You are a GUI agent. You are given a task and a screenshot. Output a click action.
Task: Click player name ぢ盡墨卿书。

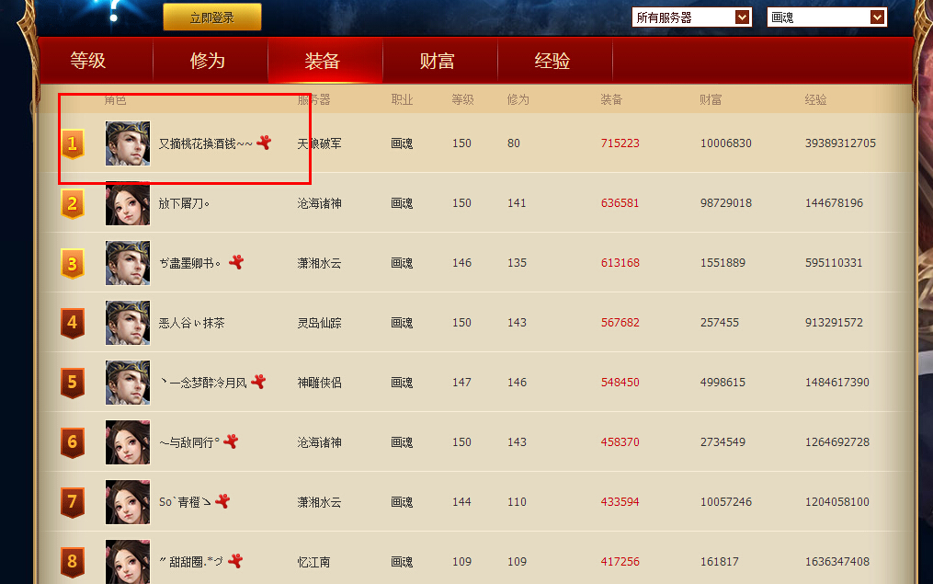[190, 263]
